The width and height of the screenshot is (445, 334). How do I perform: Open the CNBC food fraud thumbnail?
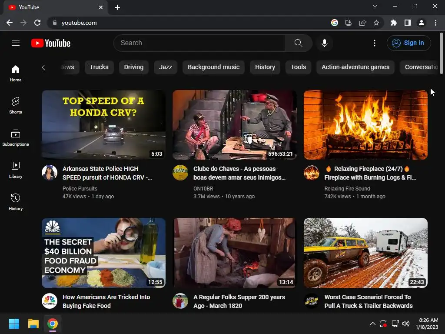103,253
